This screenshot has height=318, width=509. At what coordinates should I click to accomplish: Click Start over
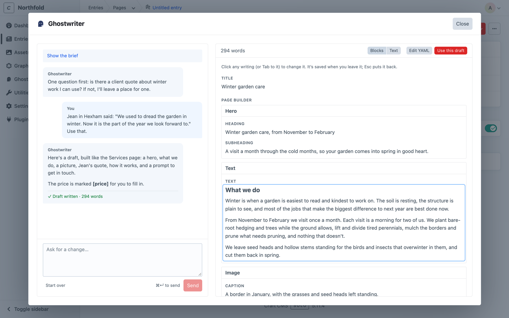pyautogui.click(x=55, y=285)
